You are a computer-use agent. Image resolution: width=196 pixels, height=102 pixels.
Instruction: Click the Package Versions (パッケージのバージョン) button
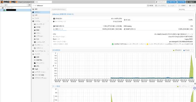point(59,9)
